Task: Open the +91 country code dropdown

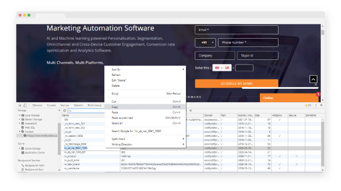Action: [x=205, y=43]
